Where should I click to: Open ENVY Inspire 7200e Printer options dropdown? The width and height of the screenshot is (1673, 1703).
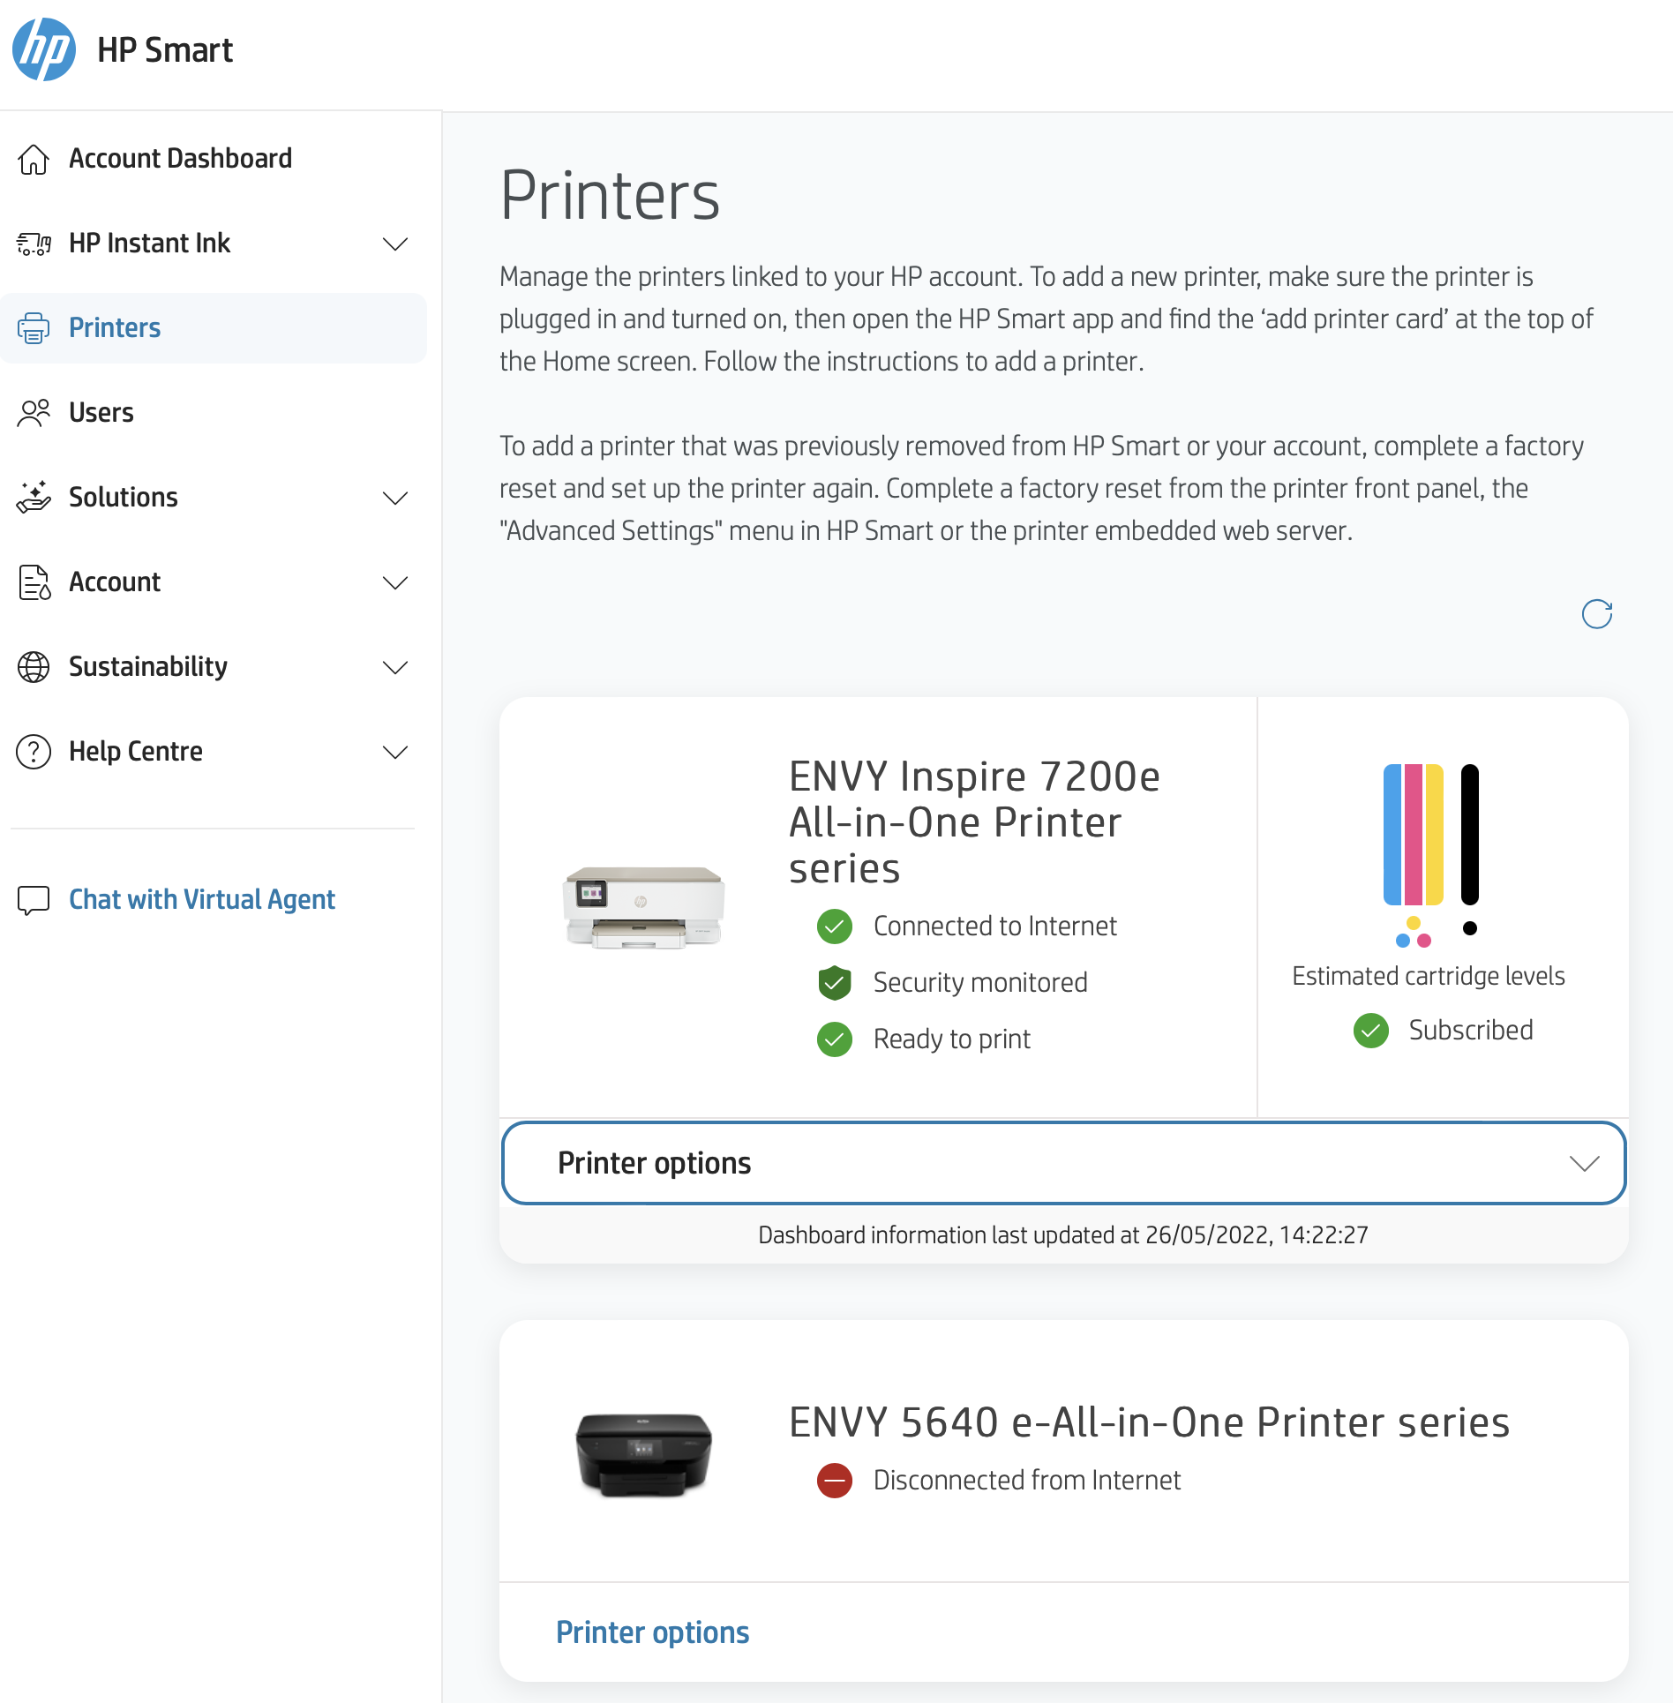1063,1163
